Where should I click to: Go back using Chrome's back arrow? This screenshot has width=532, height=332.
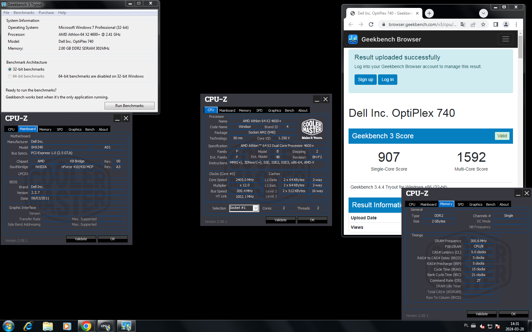coord(351,24)
